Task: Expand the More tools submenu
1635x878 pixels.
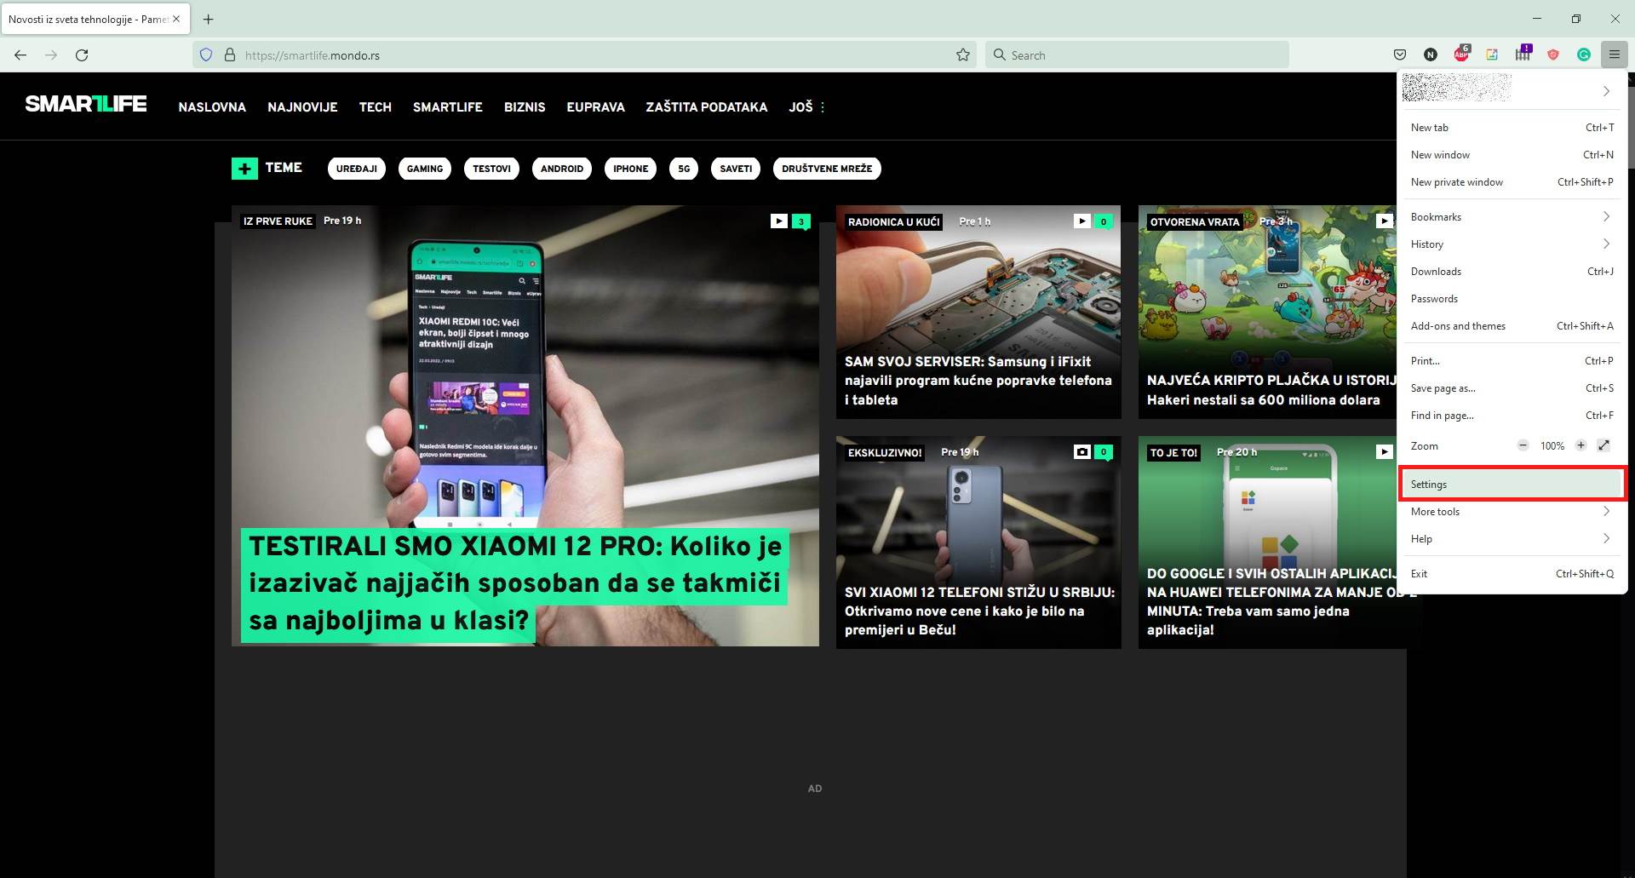Action: point(1512,512)
